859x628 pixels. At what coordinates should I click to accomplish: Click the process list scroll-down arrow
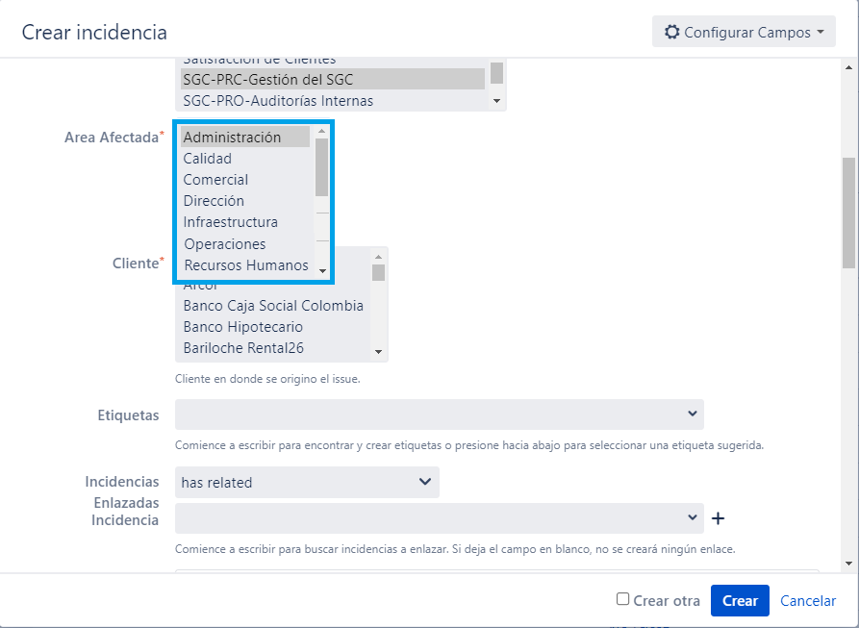point(497,101)
